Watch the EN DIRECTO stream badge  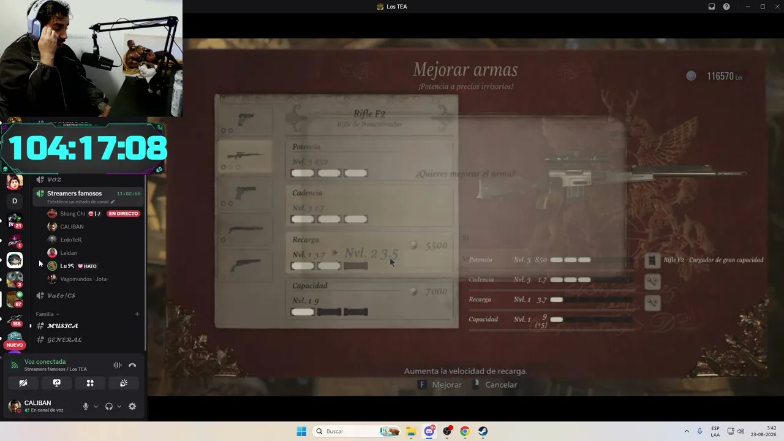[x=123, y=214]
